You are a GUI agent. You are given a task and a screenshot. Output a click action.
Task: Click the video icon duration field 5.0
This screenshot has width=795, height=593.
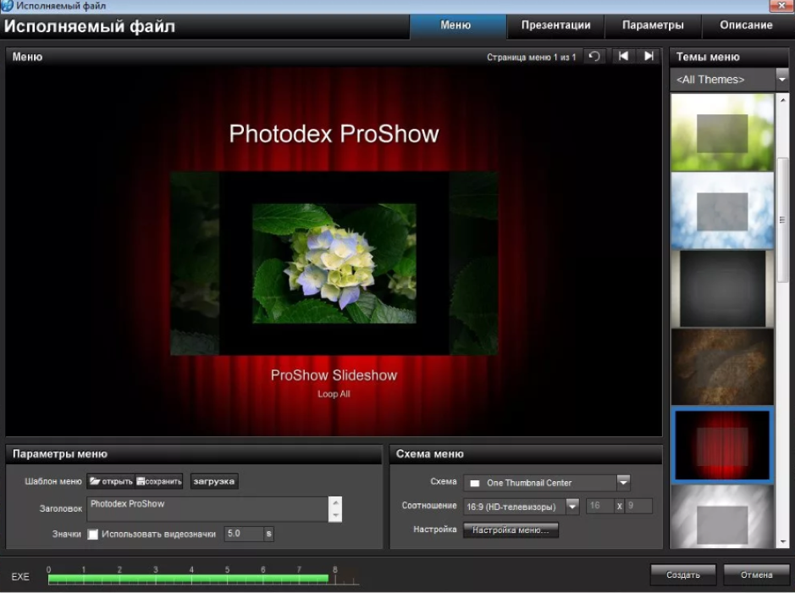pyautogui.click(x=244, y=534)
